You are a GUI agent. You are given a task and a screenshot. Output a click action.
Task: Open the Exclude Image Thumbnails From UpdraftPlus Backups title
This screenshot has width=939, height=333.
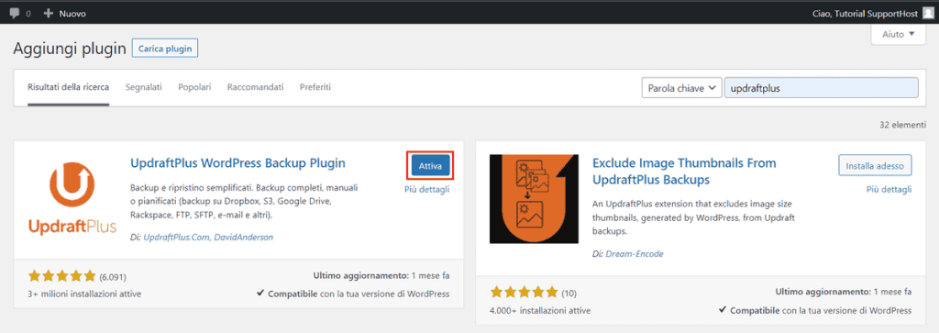tap(684, 171)
